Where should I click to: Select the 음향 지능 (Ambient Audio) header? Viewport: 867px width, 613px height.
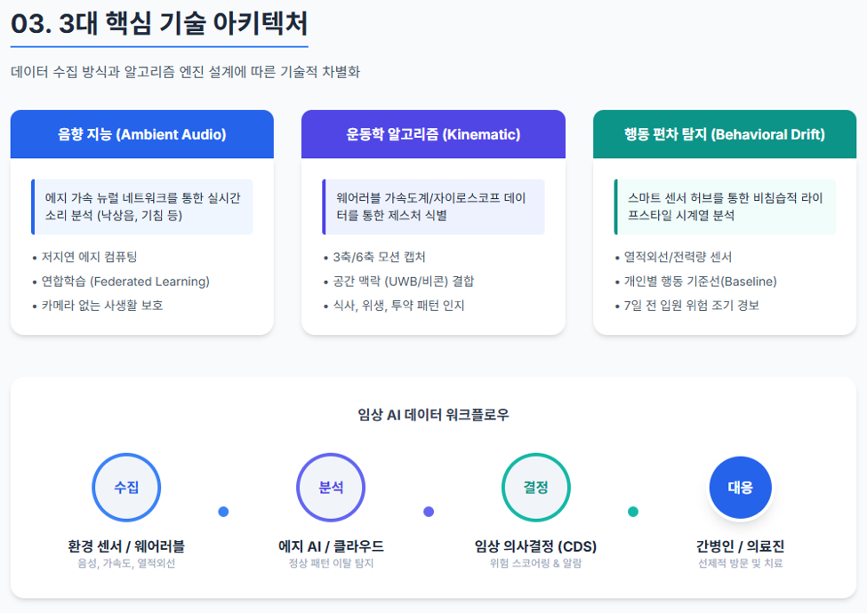[142, 134]
